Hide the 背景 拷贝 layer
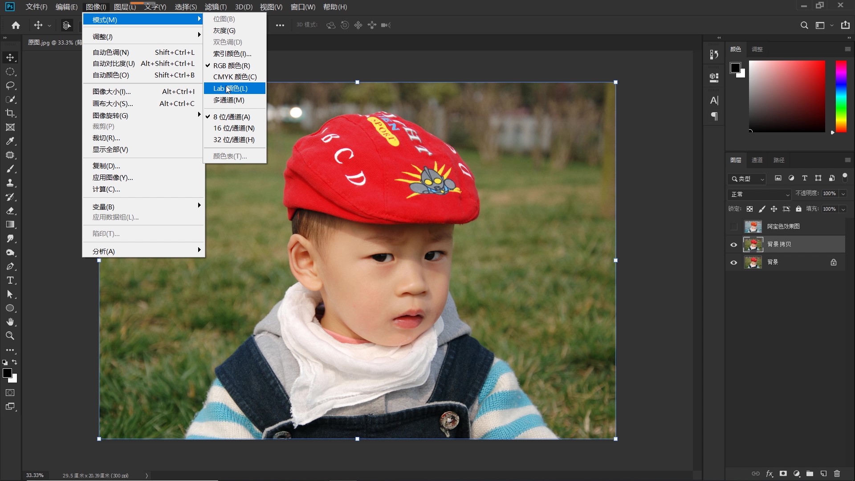The width and height of the screenshot is (855, 481). click(733, 245)
